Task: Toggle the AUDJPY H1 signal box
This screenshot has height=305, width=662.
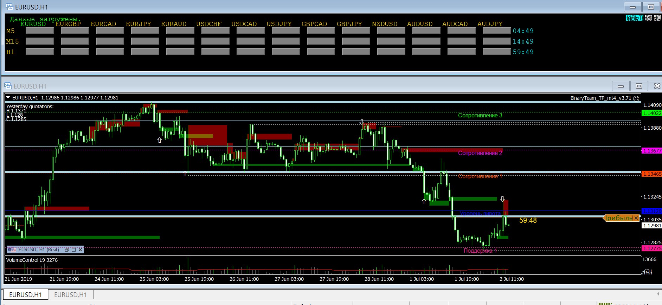Action: click(x=496, y=52)
